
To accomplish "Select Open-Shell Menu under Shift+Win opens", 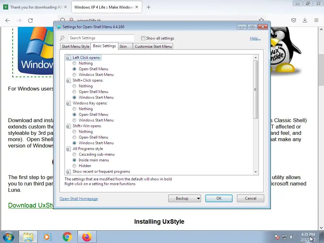I will coord(74,137).
